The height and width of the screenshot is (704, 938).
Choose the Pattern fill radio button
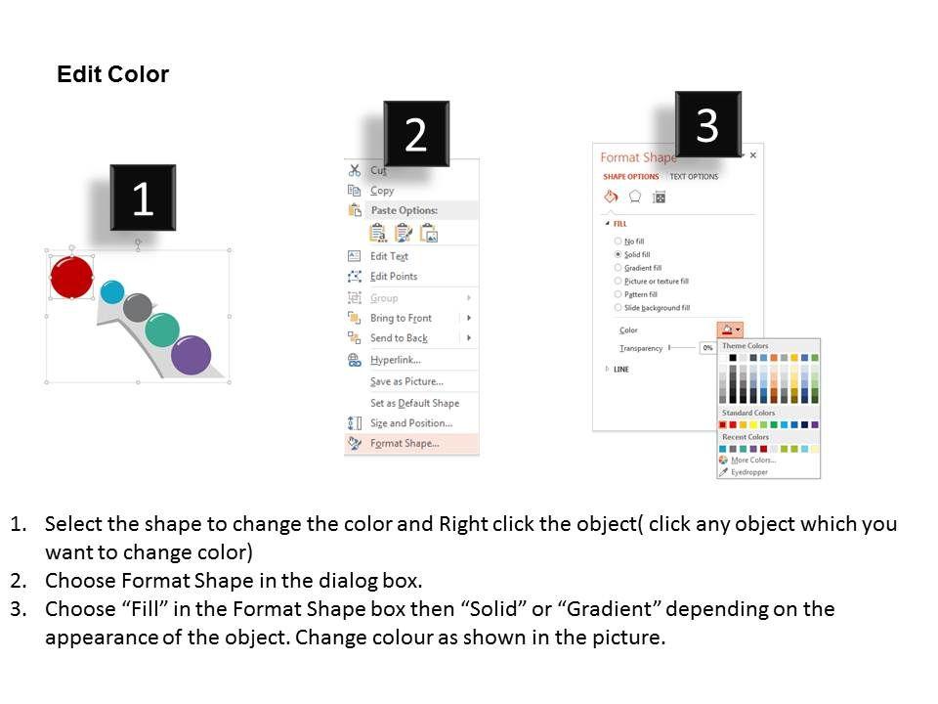(618, 294)
